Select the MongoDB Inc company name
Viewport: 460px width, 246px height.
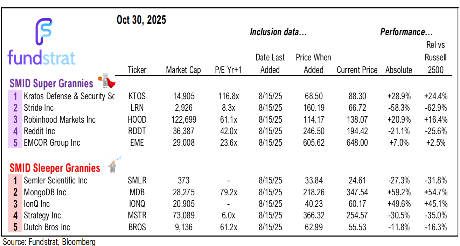pos(45,192)
